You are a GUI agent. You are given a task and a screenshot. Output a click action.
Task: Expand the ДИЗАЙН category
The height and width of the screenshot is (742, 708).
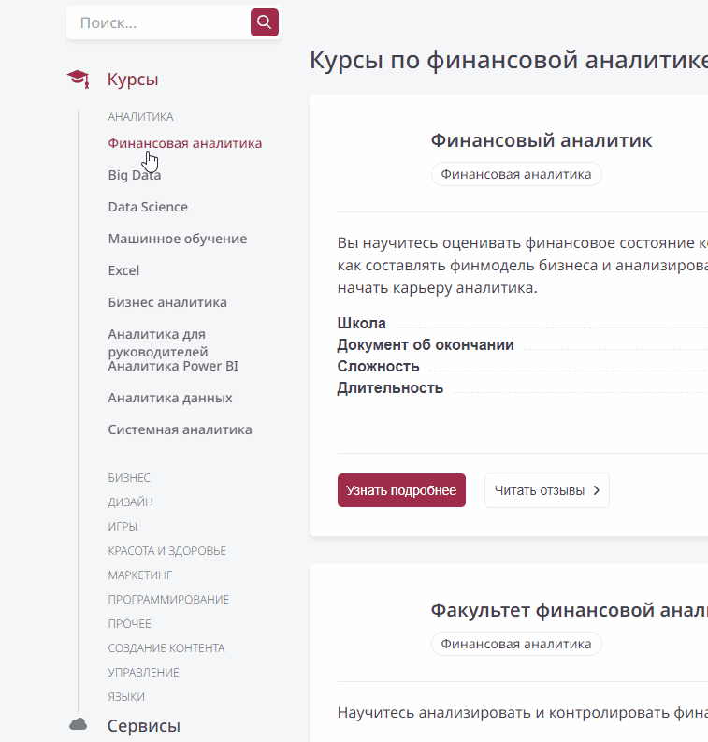tap(131, 502)
